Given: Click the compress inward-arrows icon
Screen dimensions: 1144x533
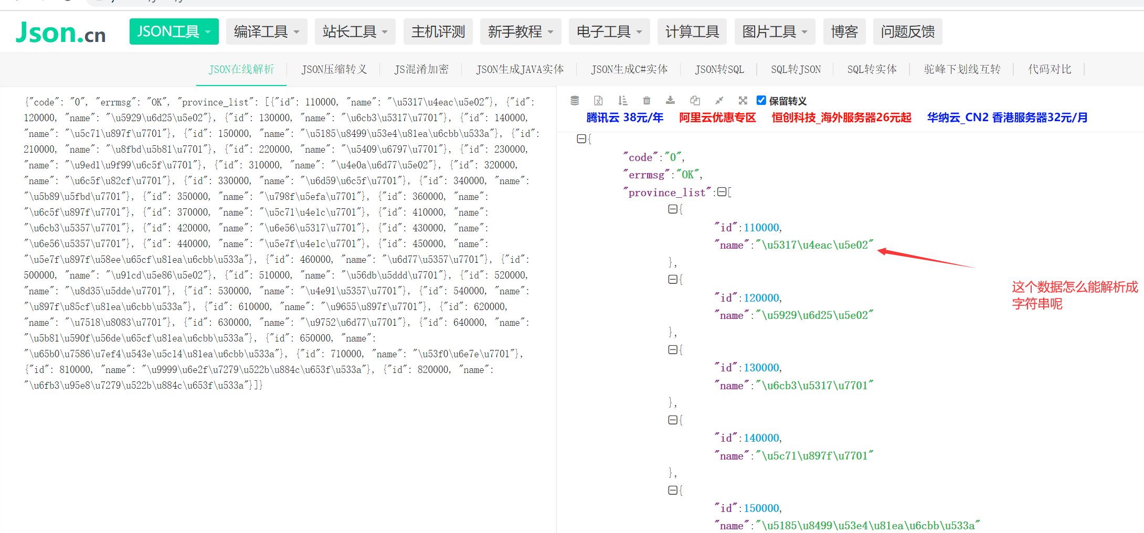Looking at the screenshot, I should click(719, 100).
